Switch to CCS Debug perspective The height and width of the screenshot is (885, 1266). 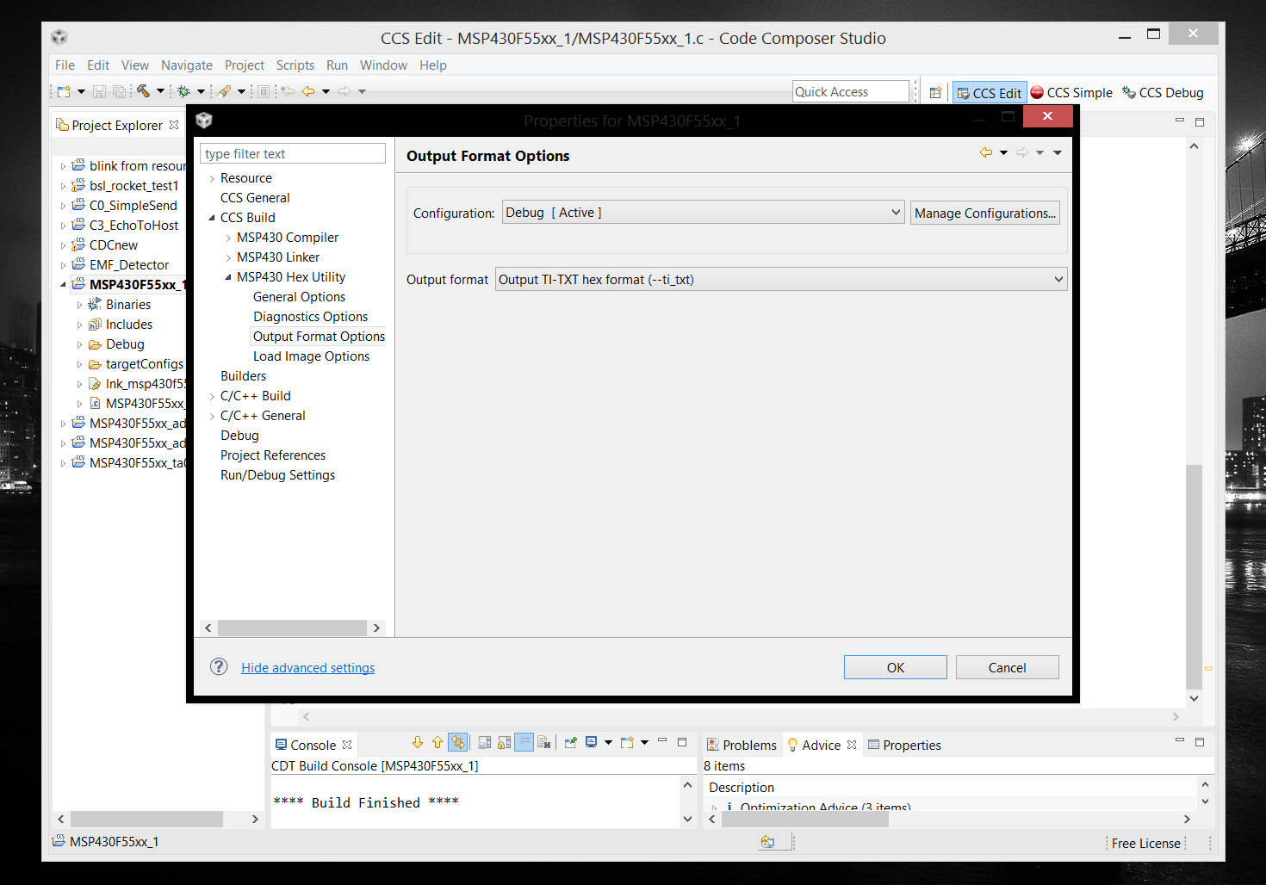pyautogui.click(x=1163, y=93)
